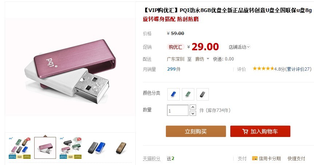Expand the 店铺活动 store promotions dropdown

[239, 47]
